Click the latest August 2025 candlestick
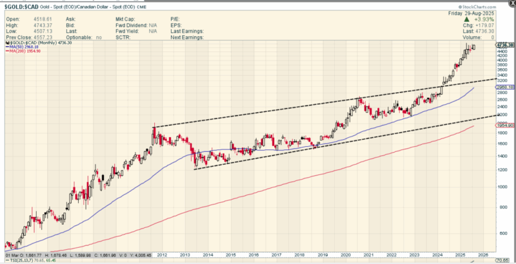This screenshot has width=516, height=264. [x=473, y=47]
